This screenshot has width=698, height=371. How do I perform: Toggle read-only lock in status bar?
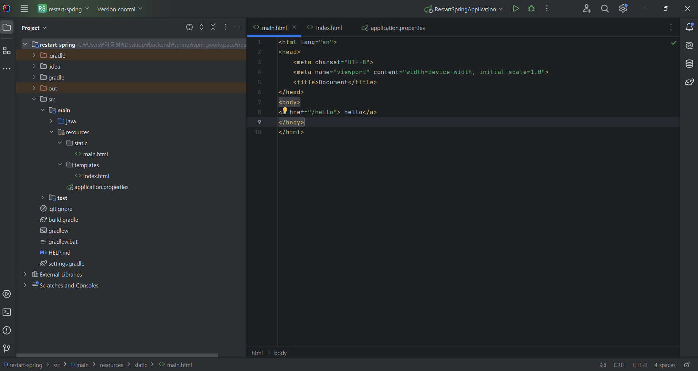[x=687, y=365]
